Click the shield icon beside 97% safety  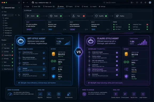point(126,76)
